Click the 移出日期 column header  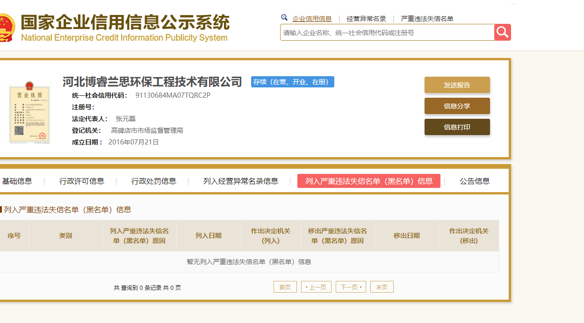point(407,236)
